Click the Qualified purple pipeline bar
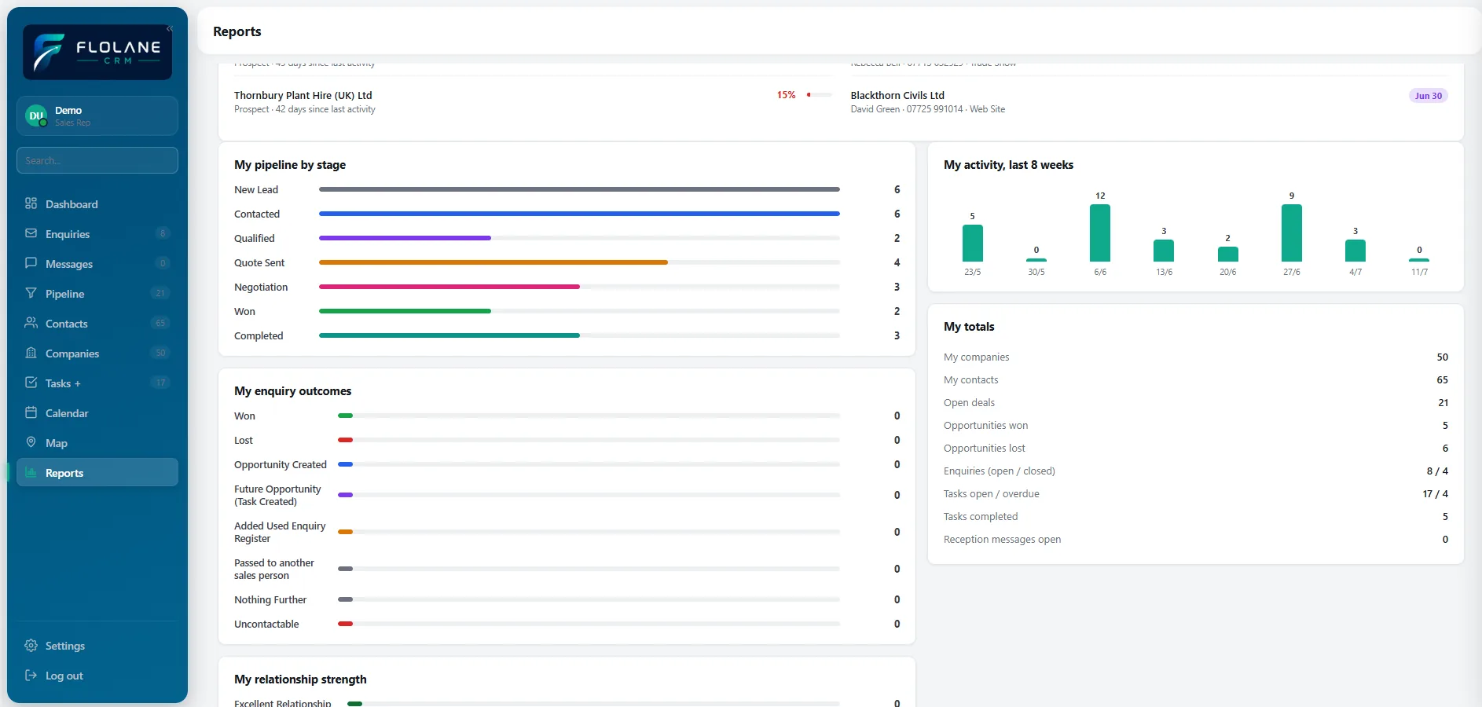 [405, 238]
